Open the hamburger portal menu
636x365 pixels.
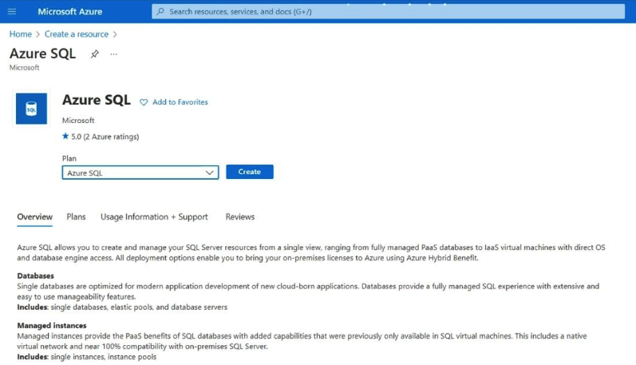tap(12, 11)
